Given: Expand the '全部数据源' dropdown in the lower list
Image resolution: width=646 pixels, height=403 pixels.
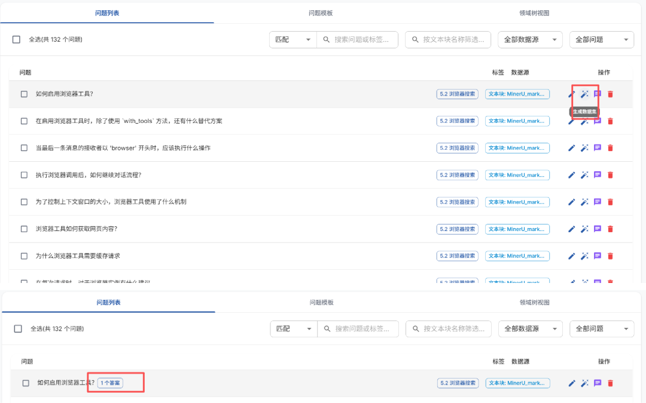Looking at the screenshot, I should click(x=530, y=328).
